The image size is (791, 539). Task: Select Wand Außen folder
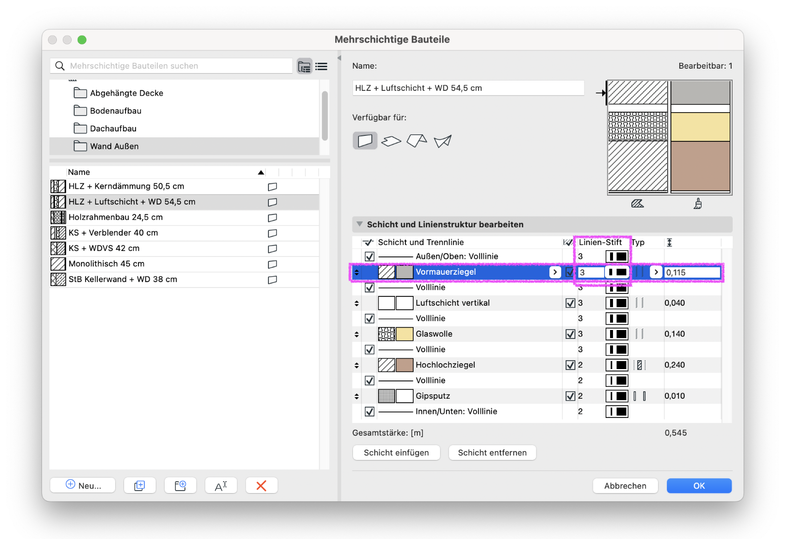tap(184, 146)
